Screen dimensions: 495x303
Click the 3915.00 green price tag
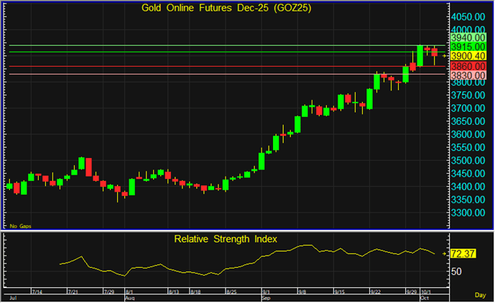(469, 46)
